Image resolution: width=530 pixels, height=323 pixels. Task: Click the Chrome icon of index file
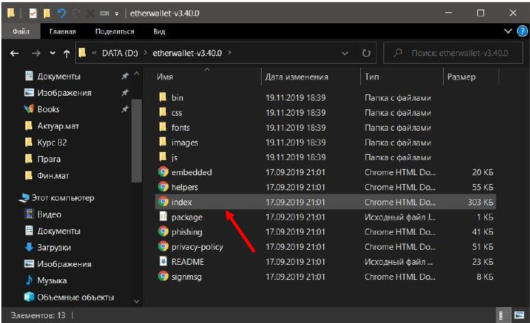[163, 202]
